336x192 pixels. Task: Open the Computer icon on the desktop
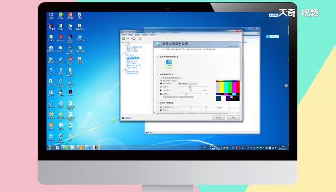coord(51,16)
